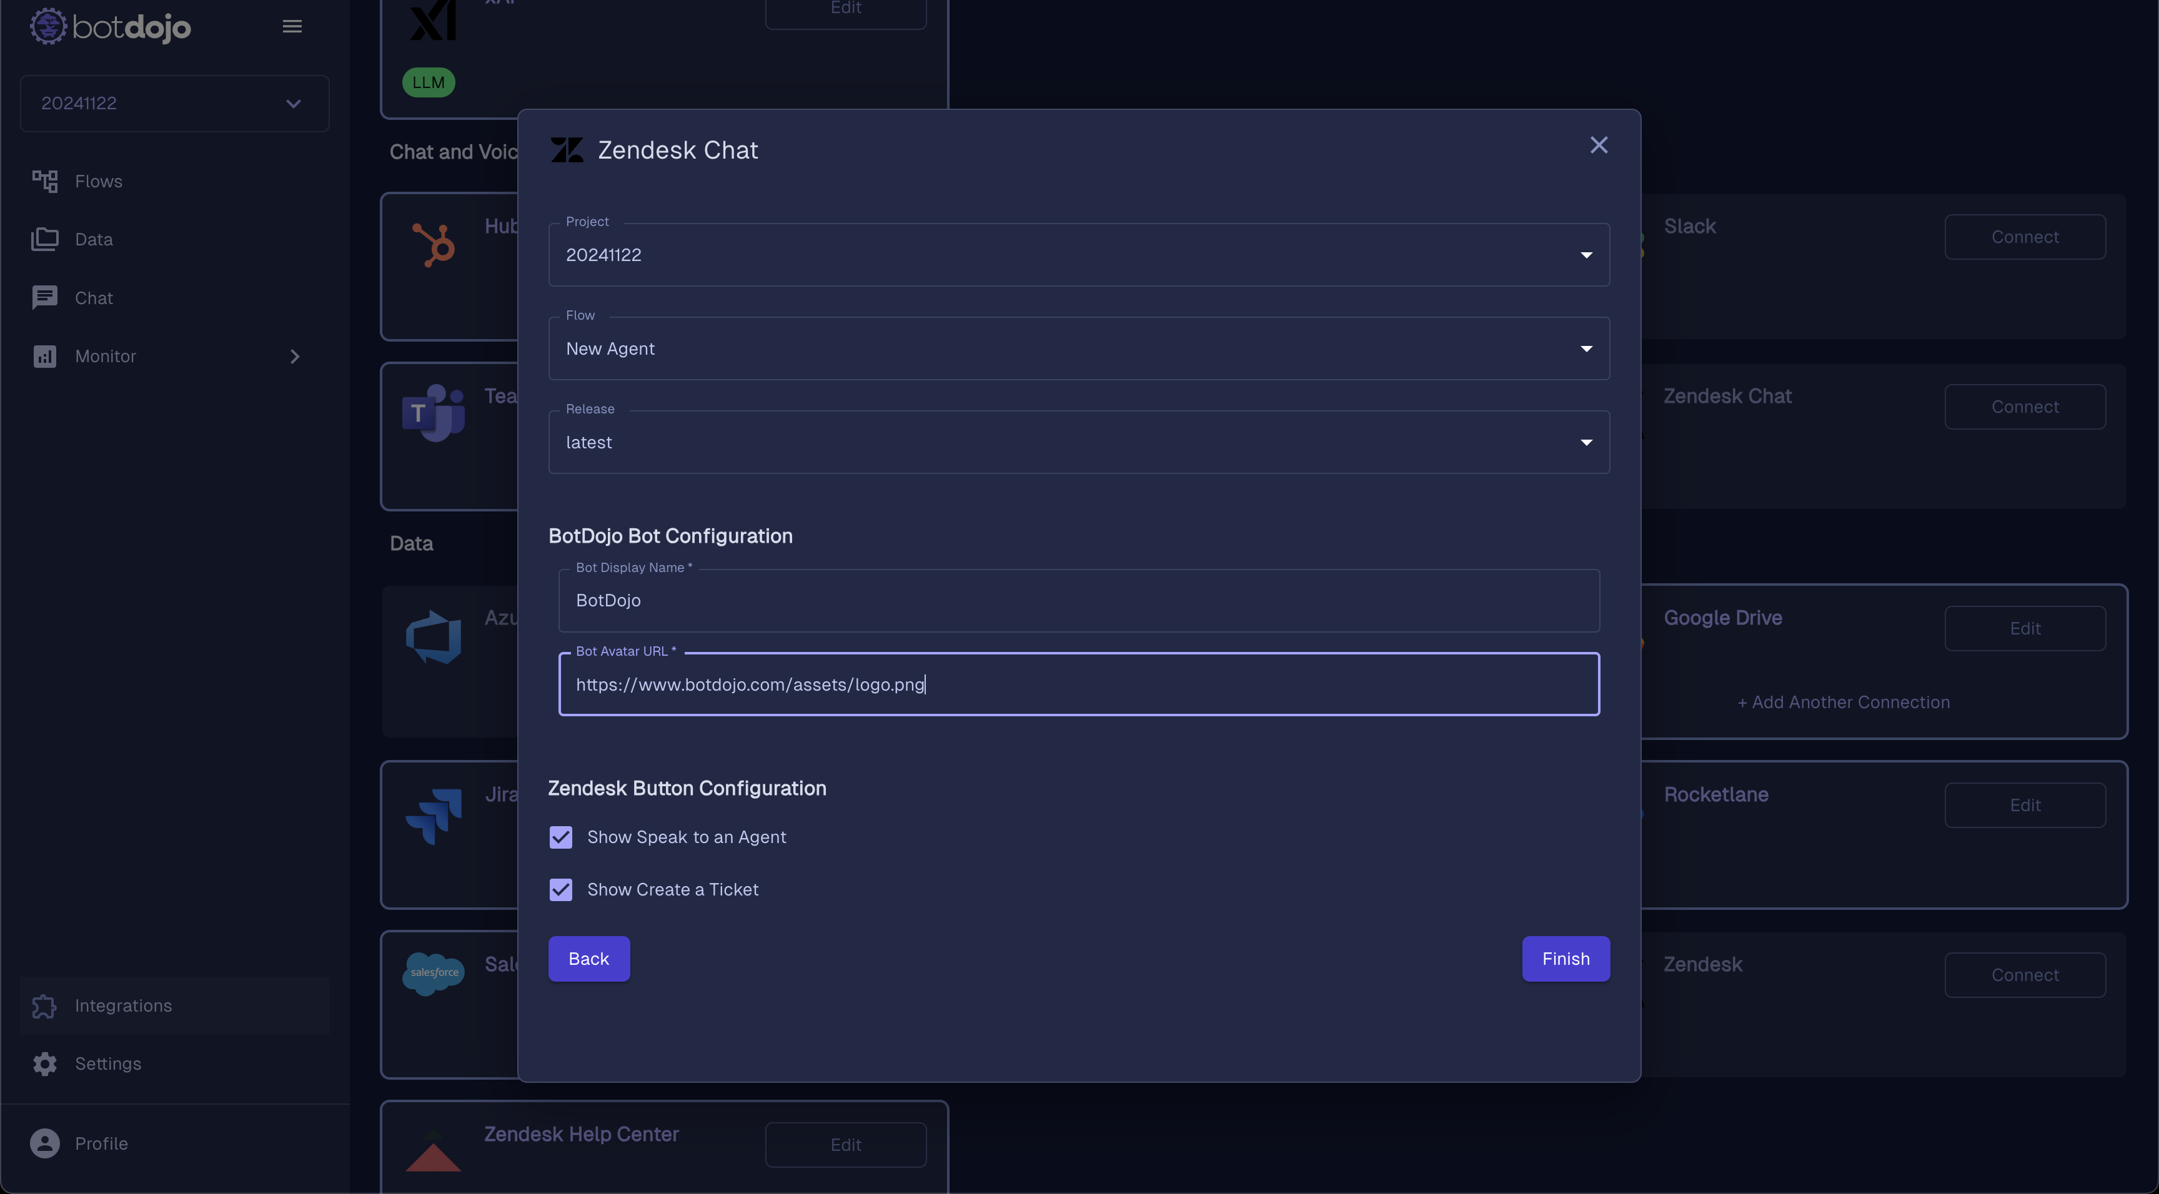This screenshot has height=1194, width=2159.
Task: Uncheck Show Create a Ticket
Action: point(561,889)
